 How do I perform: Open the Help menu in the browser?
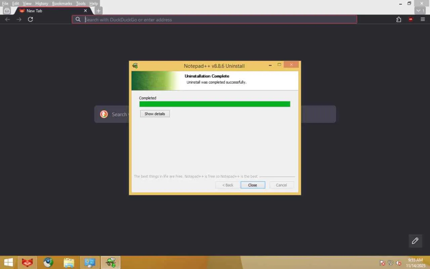[93, 3]
